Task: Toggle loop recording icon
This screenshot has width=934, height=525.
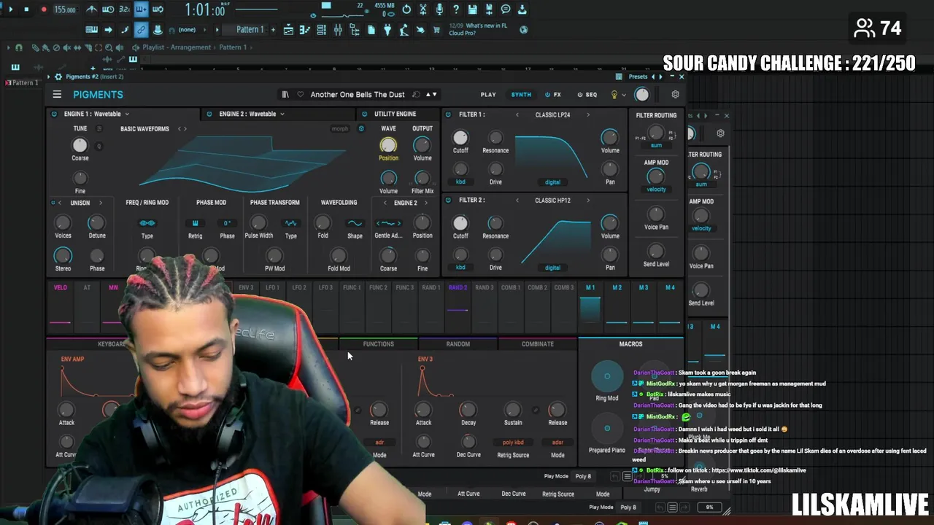Action: (158, 9)
